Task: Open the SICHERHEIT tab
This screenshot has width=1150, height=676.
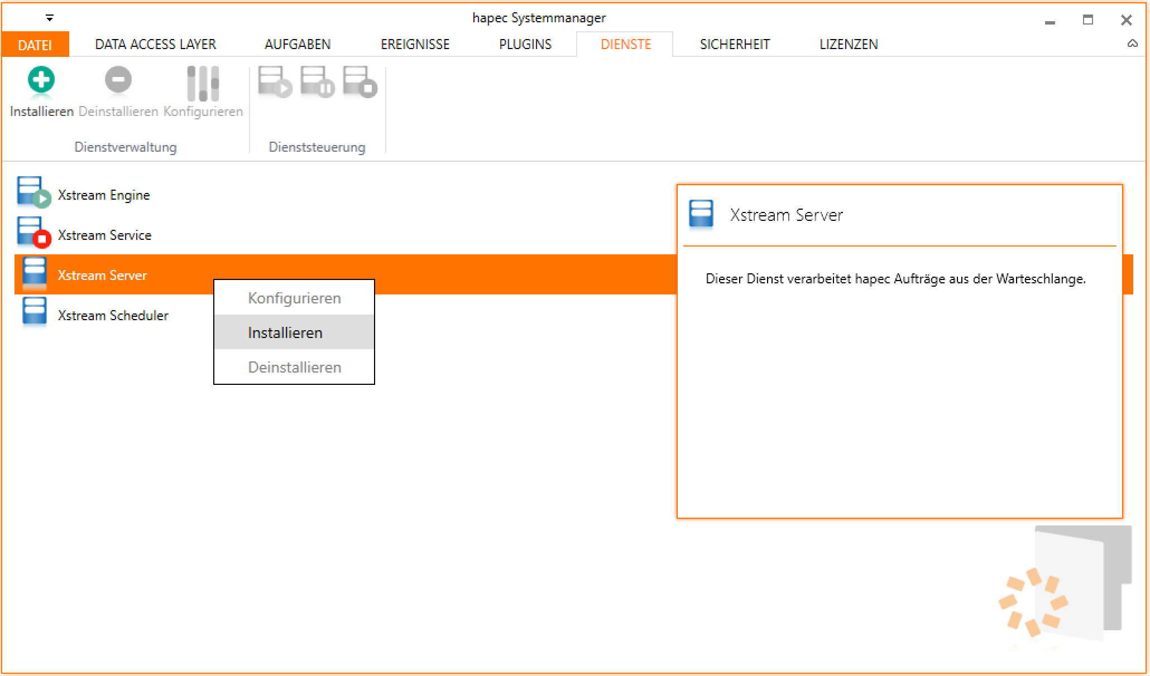Action: (x=735, y=45)
